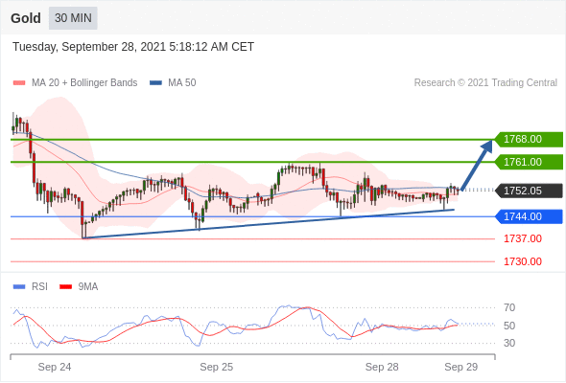Image resolution: width=566 pixels, height=383 pixels.
Task: Click the blue RSI legend swatch
Action: coord(19,287)
